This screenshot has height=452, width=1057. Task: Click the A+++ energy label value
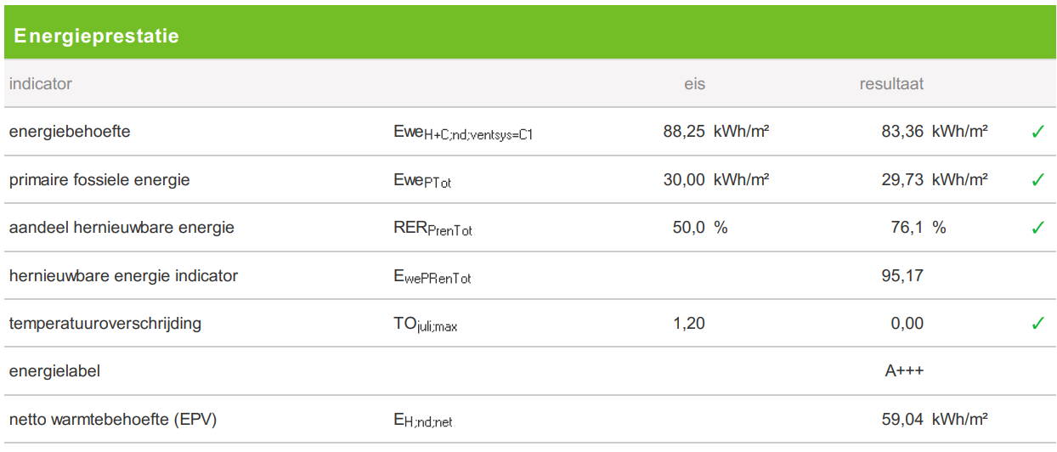tap(904, 371)
